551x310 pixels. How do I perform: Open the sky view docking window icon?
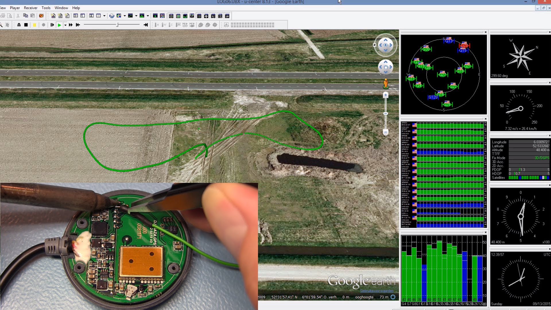tap(171, 16)
